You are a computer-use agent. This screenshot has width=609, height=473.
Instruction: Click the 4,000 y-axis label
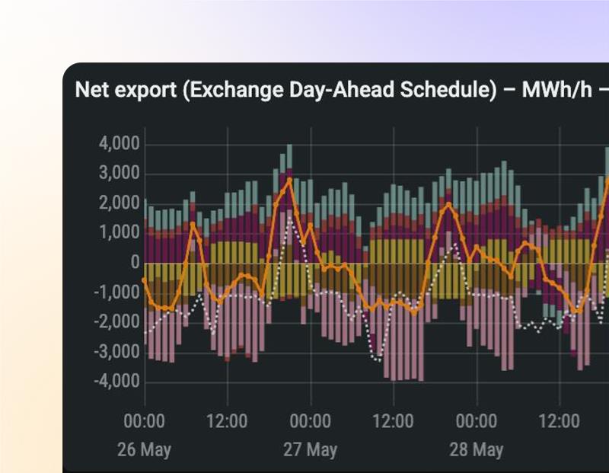pos(119,144)
